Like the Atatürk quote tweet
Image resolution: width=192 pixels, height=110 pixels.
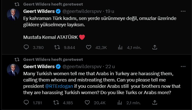(x=88, y=47)
